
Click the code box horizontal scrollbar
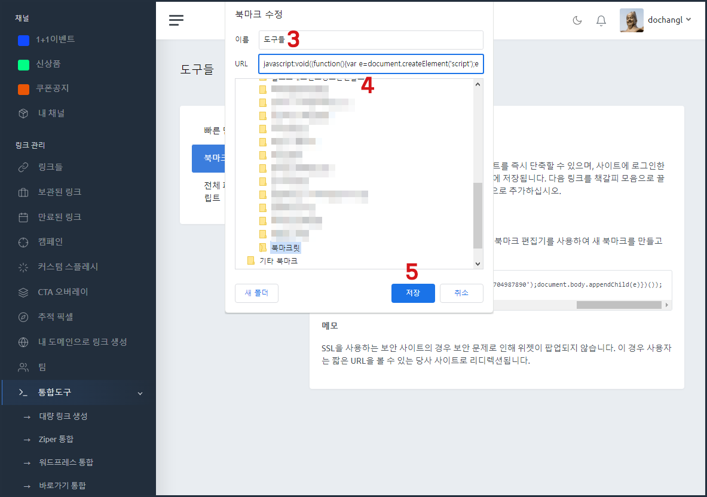(x=619, y=305)
